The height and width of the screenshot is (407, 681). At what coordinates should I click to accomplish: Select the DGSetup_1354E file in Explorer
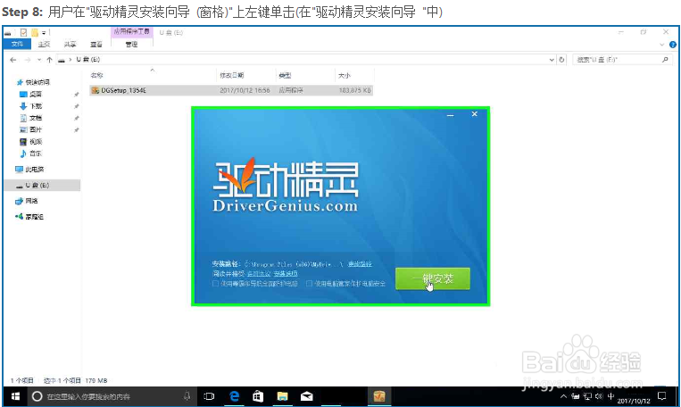pos(231,90)
